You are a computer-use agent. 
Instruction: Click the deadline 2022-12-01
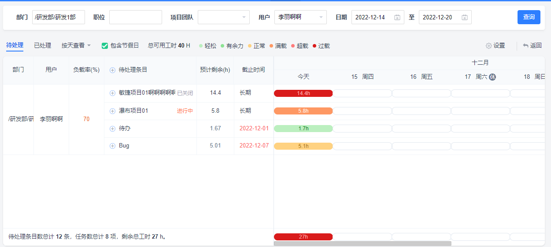click(254, 129)
